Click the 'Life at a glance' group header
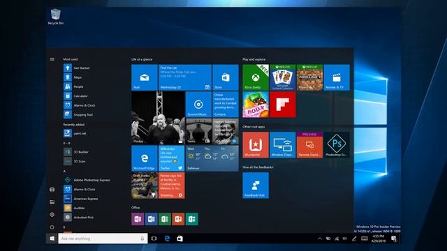The image size is (447, 251). [142, 59]
